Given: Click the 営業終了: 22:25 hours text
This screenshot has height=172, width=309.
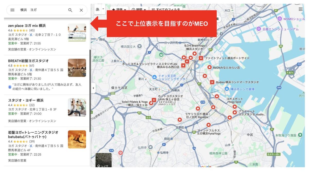Looking at the screenshot, I should tap(30, 154).
